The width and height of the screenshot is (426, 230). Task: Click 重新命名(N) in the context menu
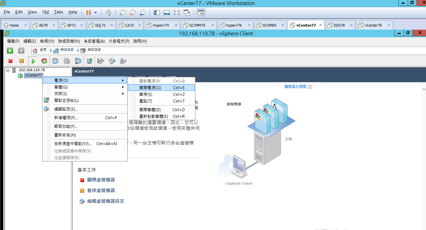click(85, 135)
